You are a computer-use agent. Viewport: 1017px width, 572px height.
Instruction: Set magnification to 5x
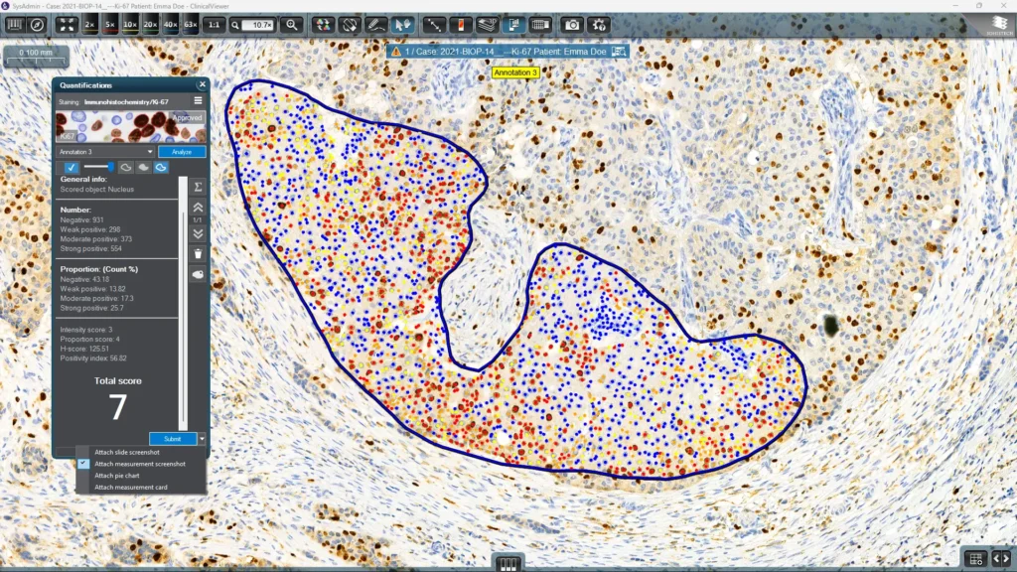click(x=109, y=25)
